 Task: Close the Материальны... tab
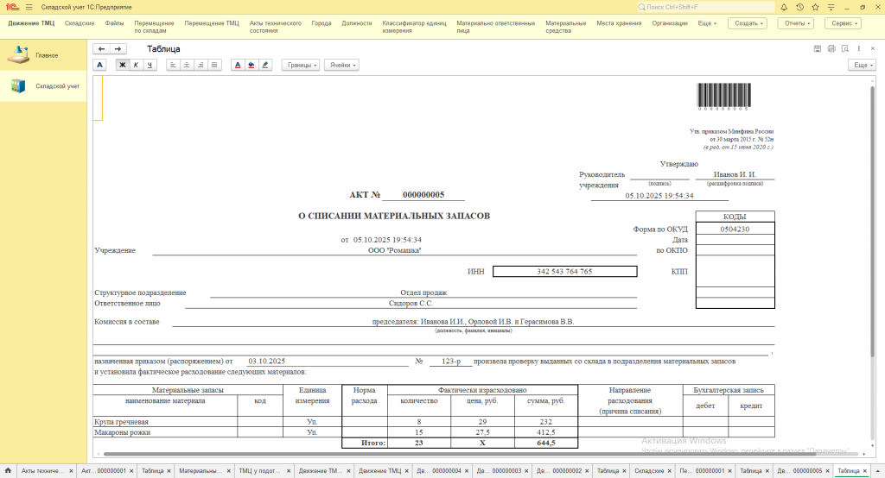tap(229, 471)
